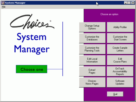
Task: Click the "Choose an option" heading text
Action: (x=109, y=14)
